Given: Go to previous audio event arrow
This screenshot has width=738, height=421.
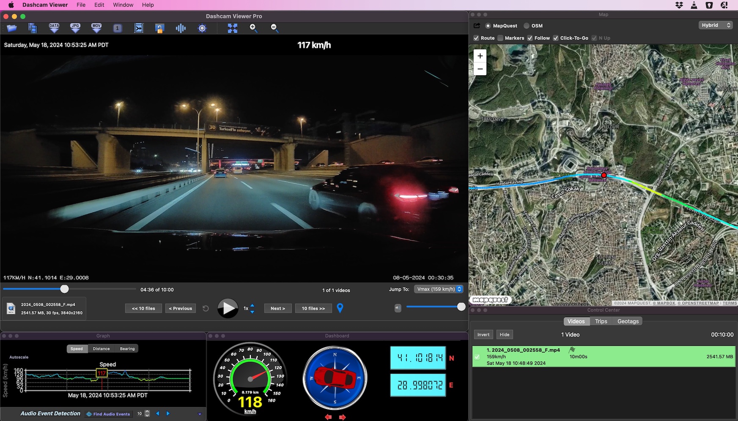Looking at the screenshot, I should pyautogui.click(x=158, y=414).
